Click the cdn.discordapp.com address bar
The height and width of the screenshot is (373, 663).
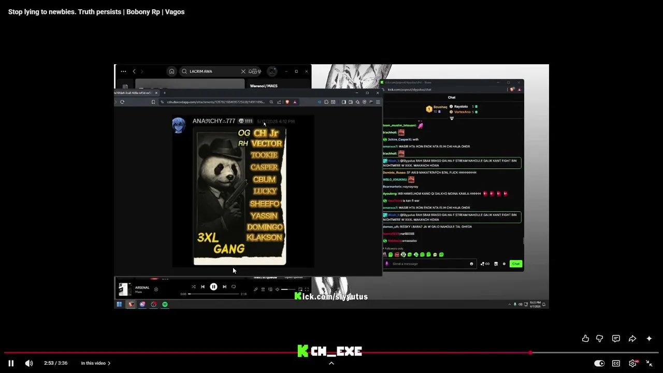point(215,102)
